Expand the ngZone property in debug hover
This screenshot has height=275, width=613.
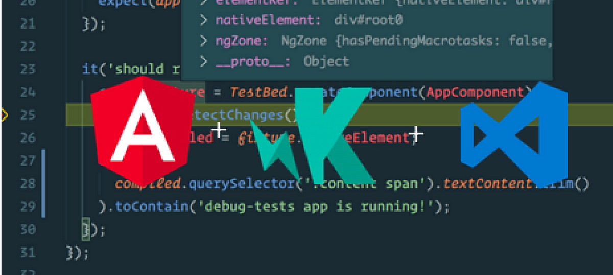pos(204,41)
